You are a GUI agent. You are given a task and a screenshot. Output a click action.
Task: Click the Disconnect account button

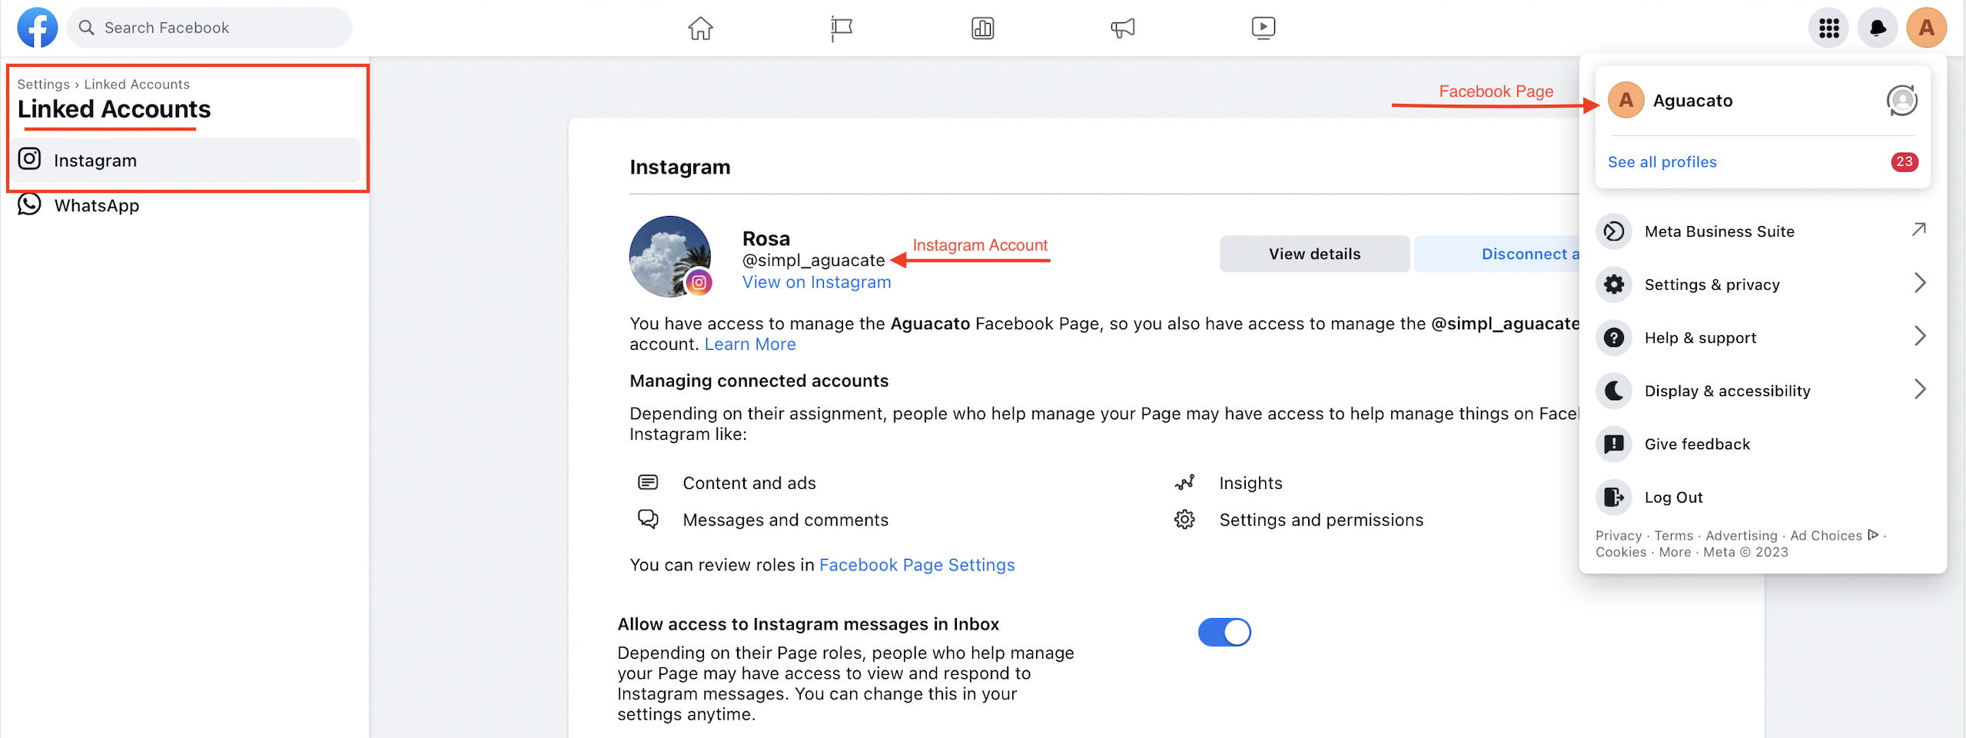pos(1496,254)
